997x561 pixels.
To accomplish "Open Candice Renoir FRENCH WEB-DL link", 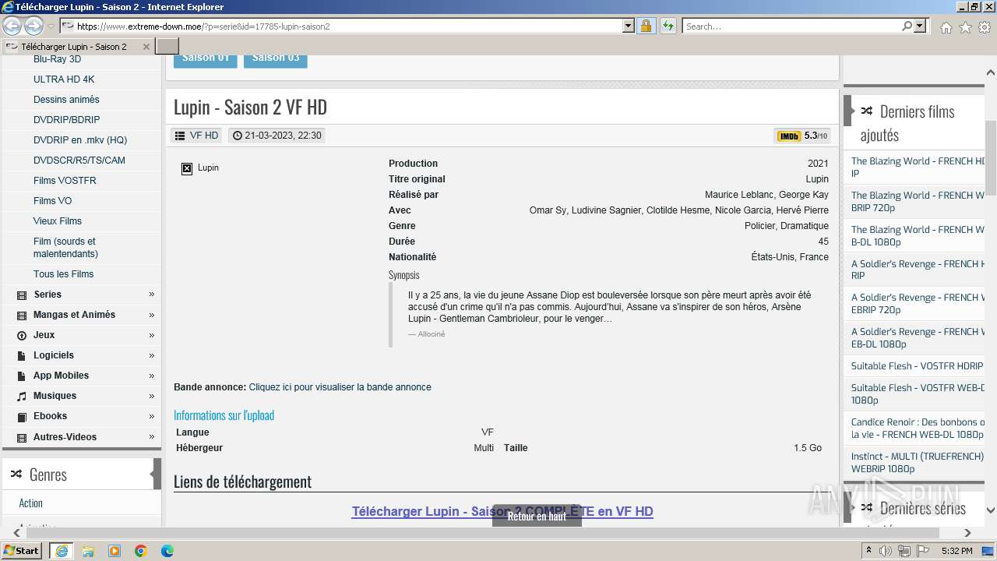I will [x=918, y=428].
